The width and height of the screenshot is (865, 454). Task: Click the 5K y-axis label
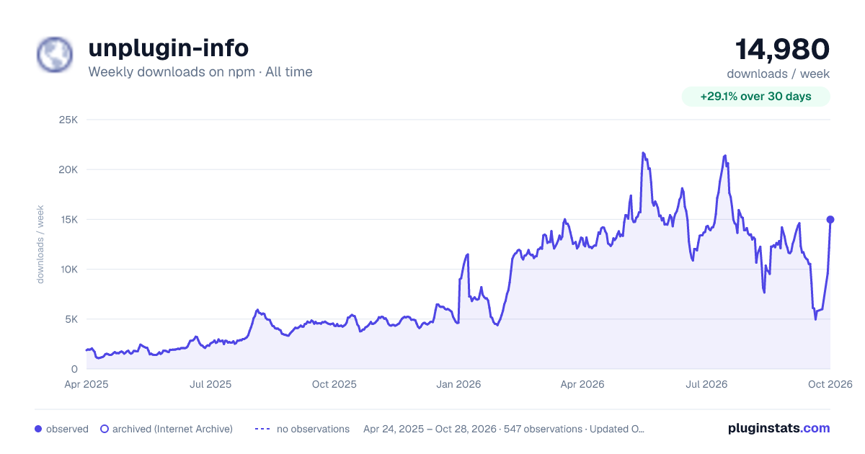click(x=71, y=319)
